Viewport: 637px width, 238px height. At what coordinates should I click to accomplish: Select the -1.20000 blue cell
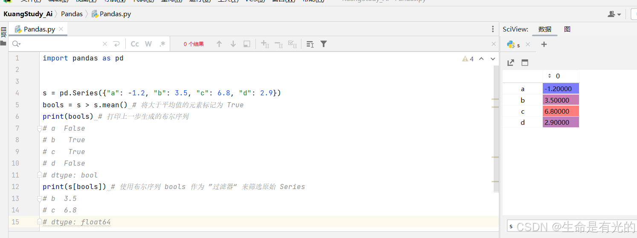[x=561, y=89]
